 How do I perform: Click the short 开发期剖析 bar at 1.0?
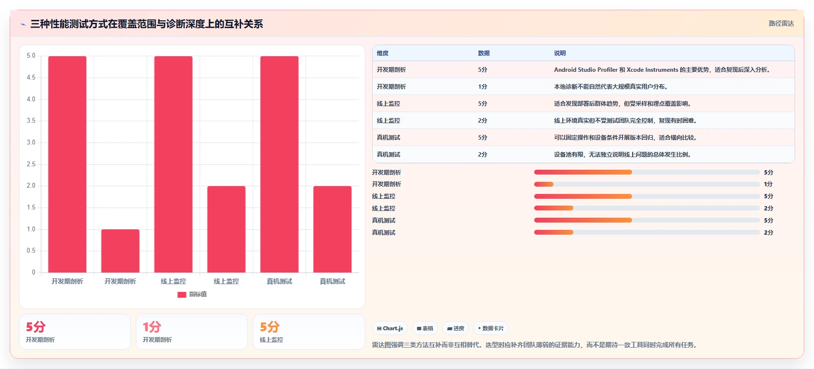pyautogui.click(x=120, y=251)
